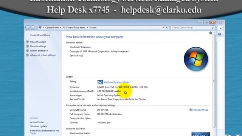
Task: Click computer name value ITS-004729
Action: (x=102, y=110)
